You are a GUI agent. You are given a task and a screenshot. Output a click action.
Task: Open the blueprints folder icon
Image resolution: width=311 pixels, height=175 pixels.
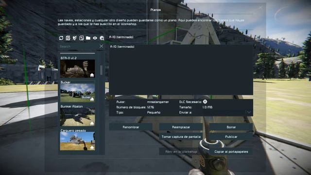(x=88, y=38)
